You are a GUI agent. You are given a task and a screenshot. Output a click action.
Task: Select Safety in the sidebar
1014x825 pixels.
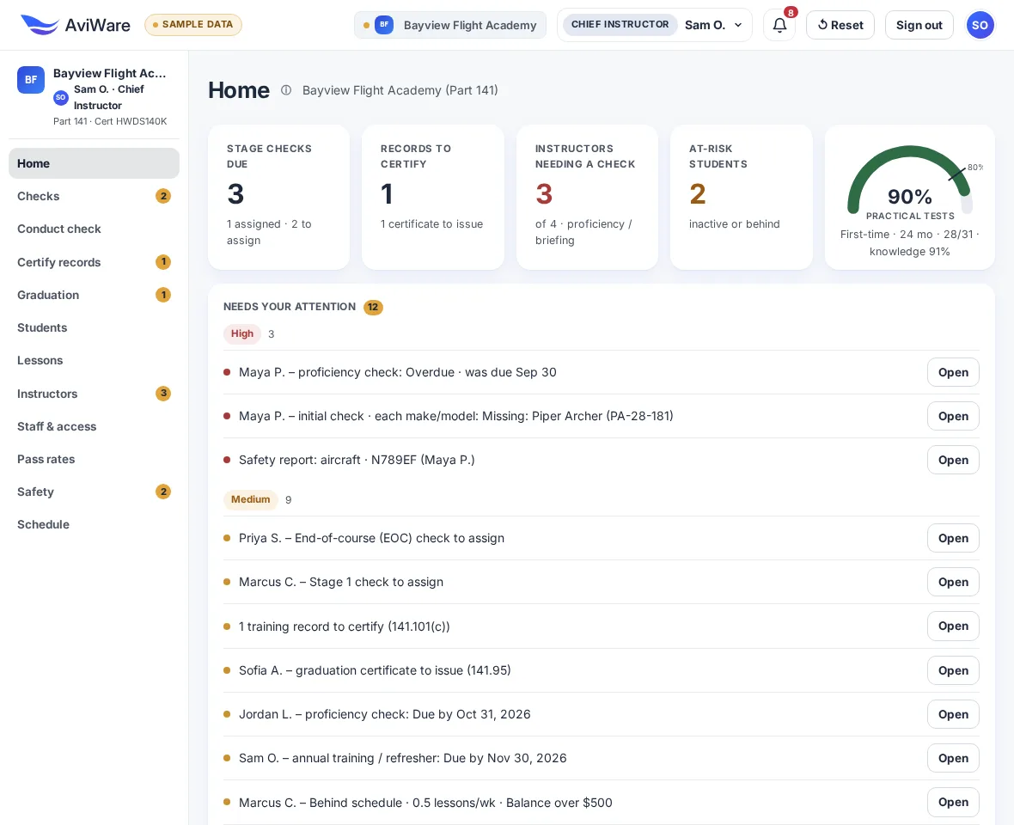(x=94, y=492)
